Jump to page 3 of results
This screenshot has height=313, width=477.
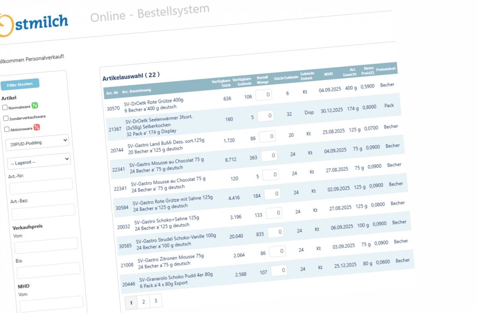tap(156, 301)
